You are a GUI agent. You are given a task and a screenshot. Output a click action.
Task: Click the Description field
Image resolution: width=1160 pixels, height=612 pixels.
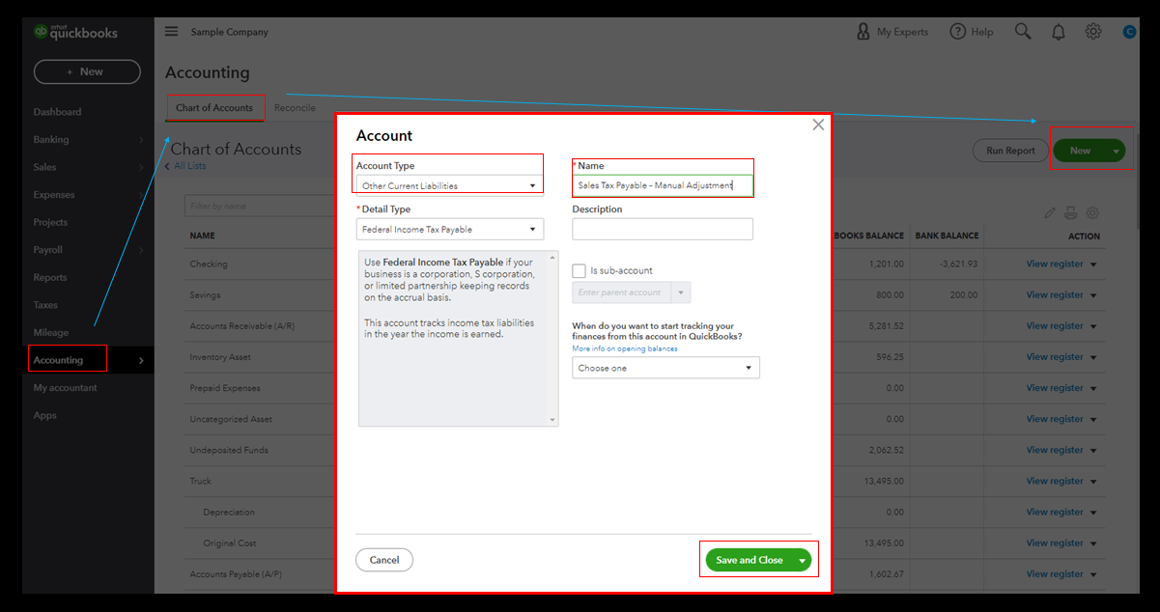pyautogui.click(x=663, y=229)
